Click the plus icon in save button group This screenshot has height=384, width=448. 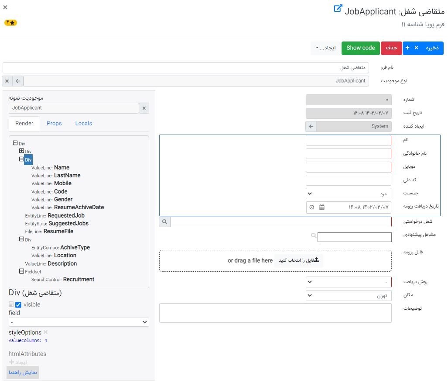[407, 48]
